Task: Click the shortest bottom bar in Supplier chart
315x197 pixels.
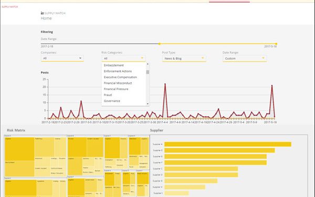Action: (176, 193)
